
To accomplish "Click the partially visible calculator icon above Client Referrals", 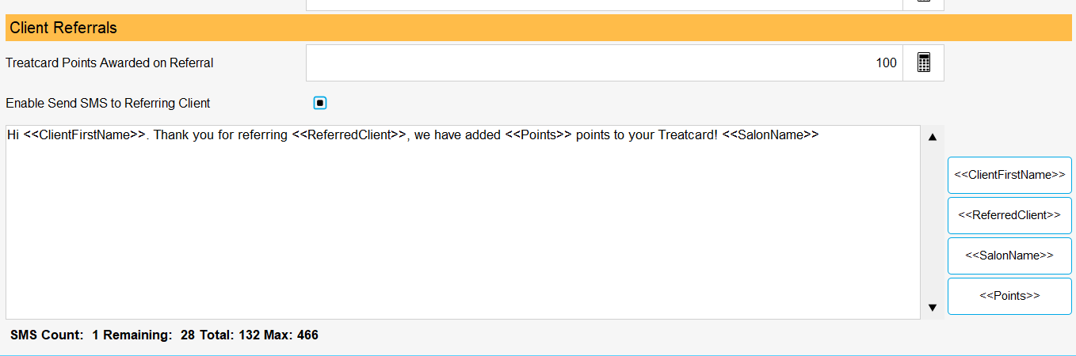I will [923, 4].
